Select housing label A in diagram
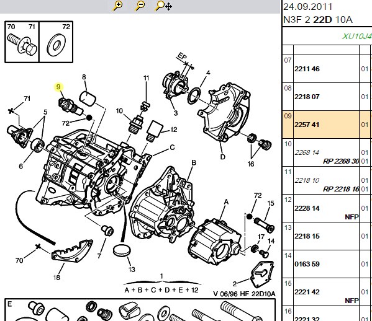The image size is (372, 321). point(226,202)
